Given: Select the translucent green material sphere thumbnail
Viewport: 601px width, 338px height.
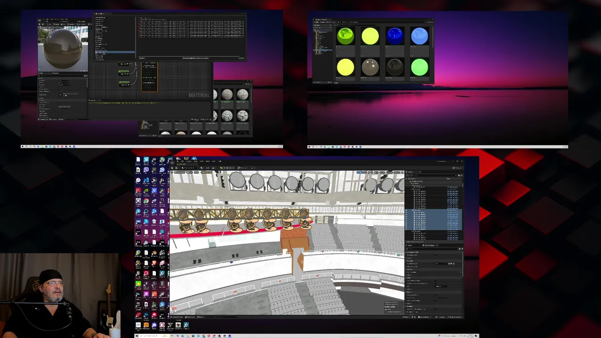Looking at the screenshot, I should pyautogui.click(x=346, y=36).
